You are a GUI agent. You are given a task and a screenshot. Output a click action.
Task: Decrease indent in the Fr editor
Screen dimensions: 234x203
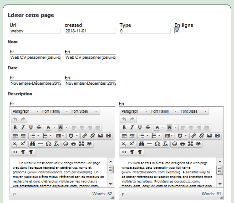[x=15, y=135]
